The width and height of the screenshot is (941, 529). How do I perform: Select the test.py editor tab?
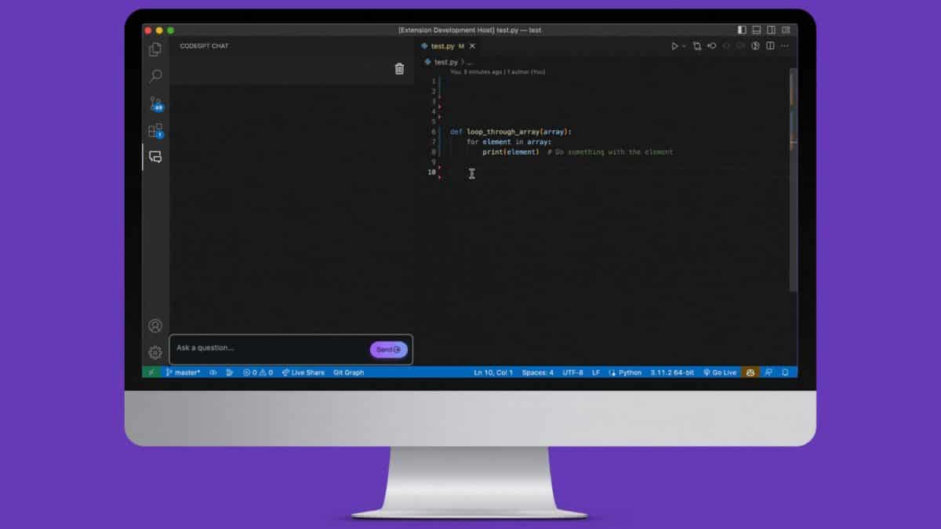[x=449, y=46]
